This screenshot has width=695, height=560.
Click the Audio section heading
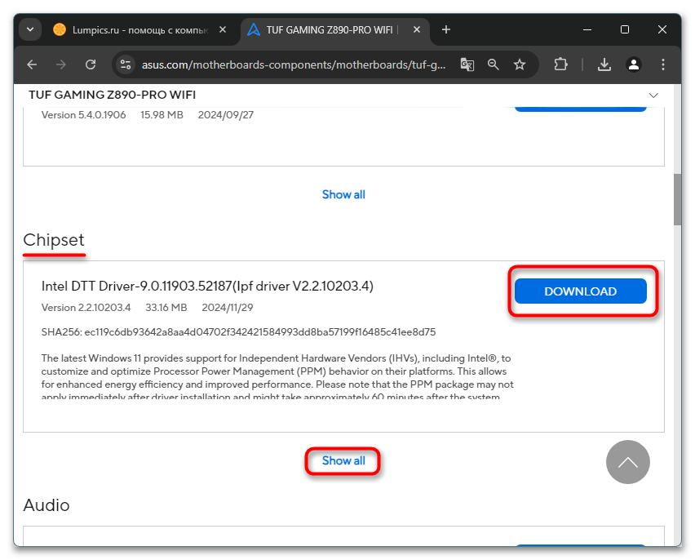46,505
